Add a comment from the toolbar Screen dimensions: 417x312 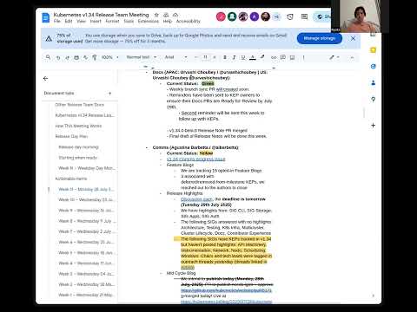(283, 57)
